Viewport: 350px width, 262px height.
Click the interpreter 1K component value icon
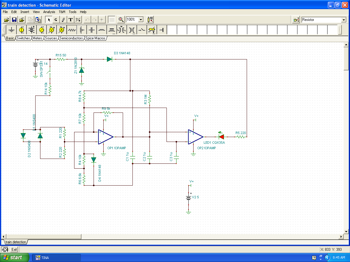click(150, 20)
